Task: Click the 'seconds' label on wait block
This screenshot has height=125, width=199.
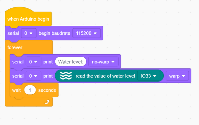Action: pyautogui.click(x=47, y=90)
